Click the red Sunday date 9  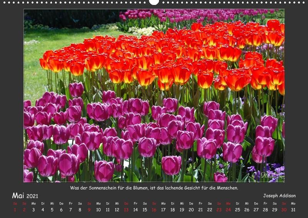point(89,210)
